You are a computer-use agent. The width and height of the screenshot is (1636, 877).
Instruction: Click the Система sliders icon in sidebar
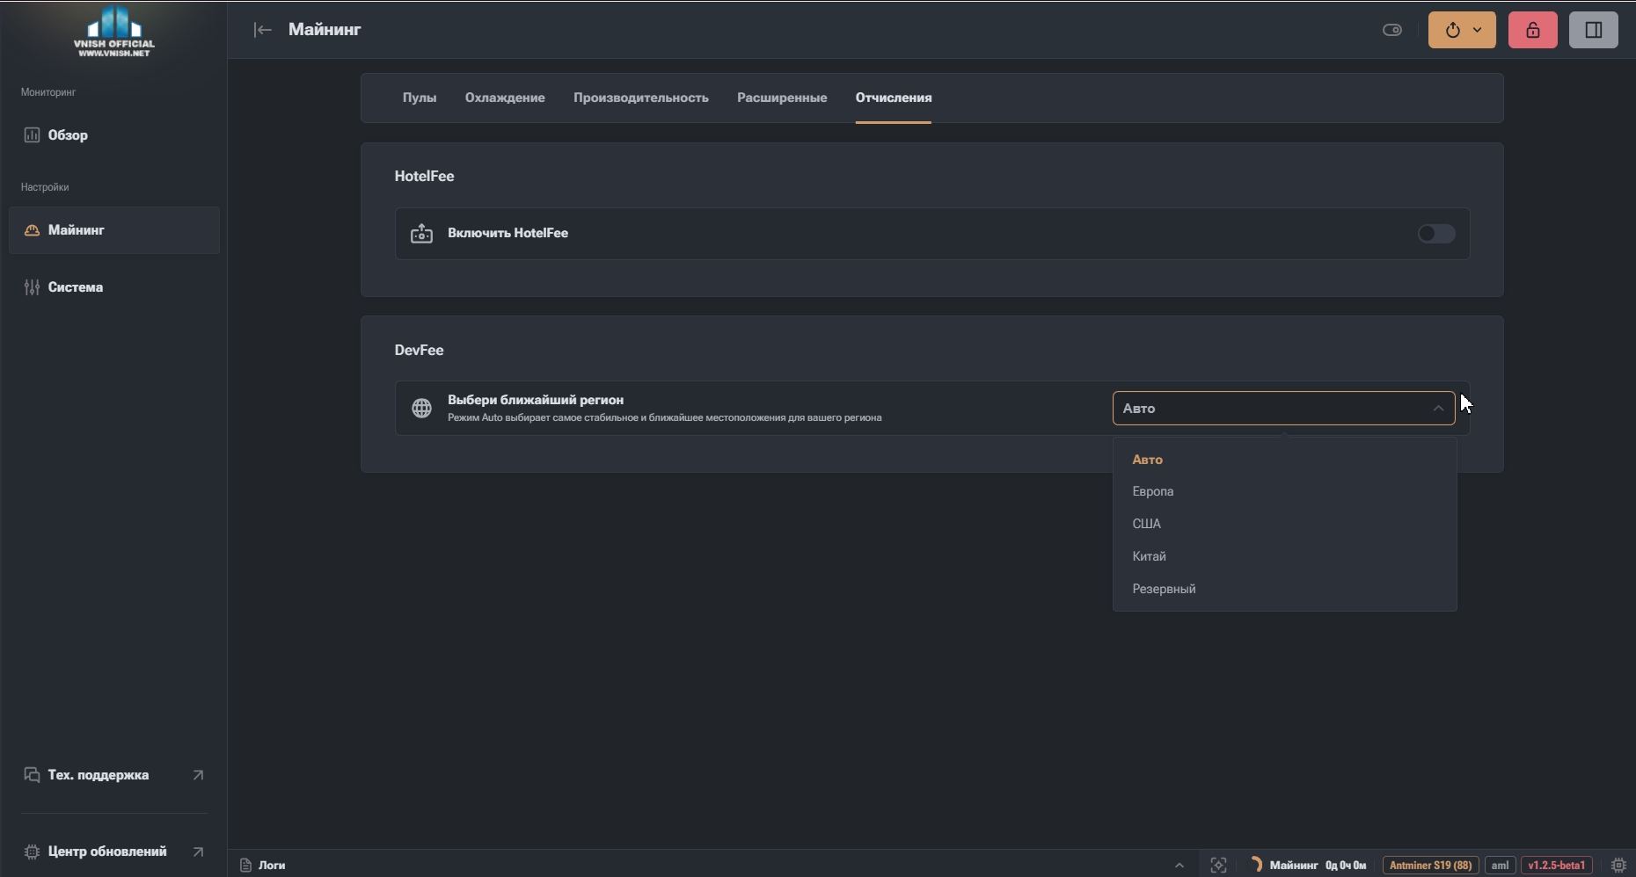point(32,287)
